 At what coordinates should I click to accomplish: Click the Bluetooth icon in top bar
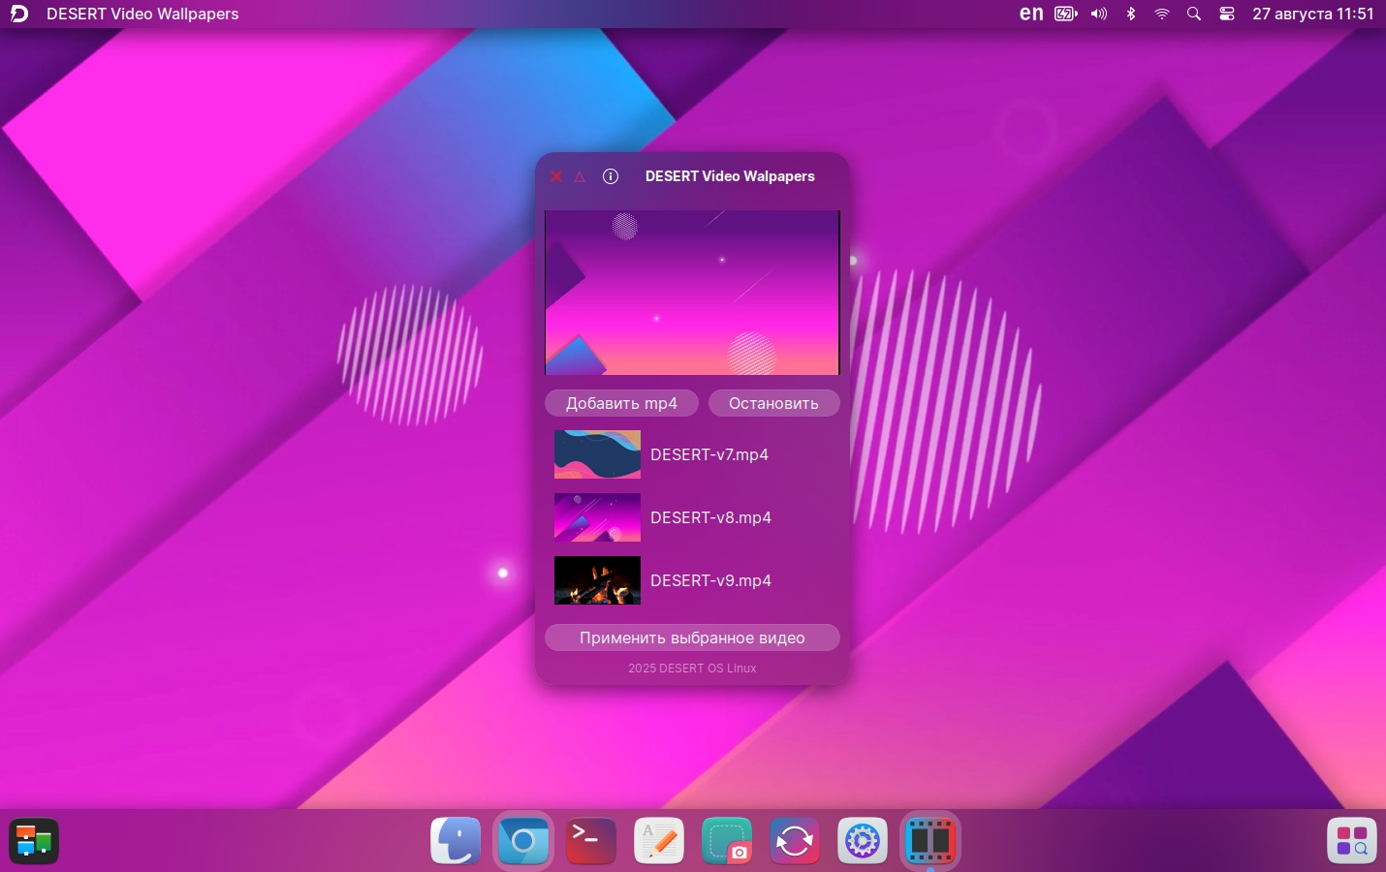click(1130, 14)
